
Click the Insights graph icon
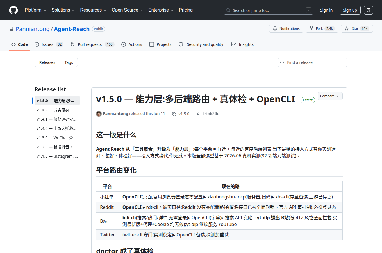[x=234, y=44]
